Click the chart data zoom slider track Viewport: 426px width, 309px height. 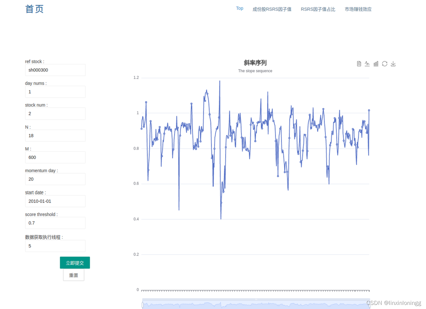[x=256, y=304]
